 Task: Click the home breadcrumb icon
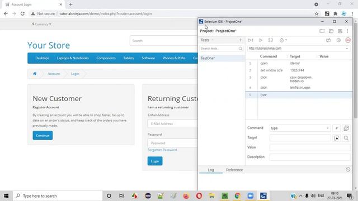pos(35,74)
